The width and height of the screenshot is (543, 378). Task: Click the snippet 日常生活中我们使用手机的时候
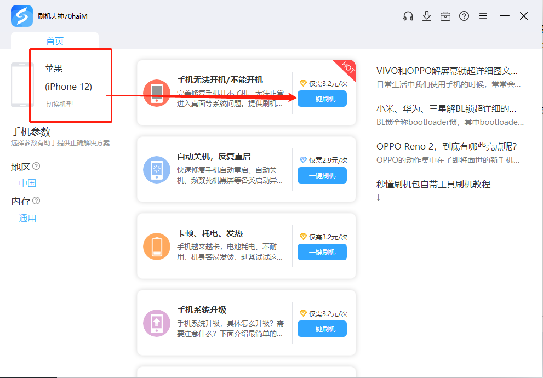click(448, 84)
